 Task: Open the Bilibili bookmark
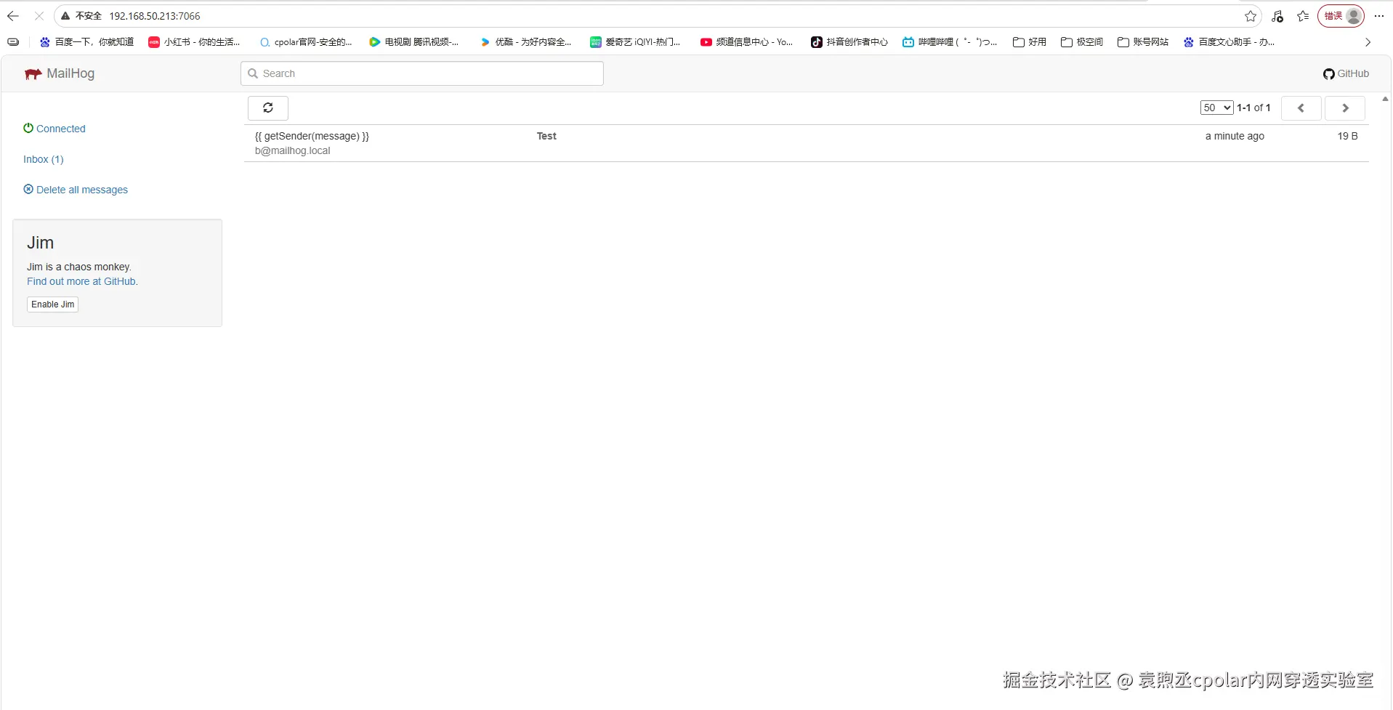(950, 42)
